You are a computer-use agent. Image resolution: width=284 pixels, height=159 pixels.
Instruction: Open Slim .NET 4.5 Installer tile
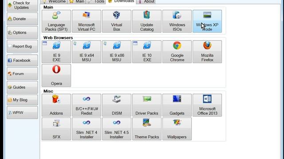click(117, 129)
